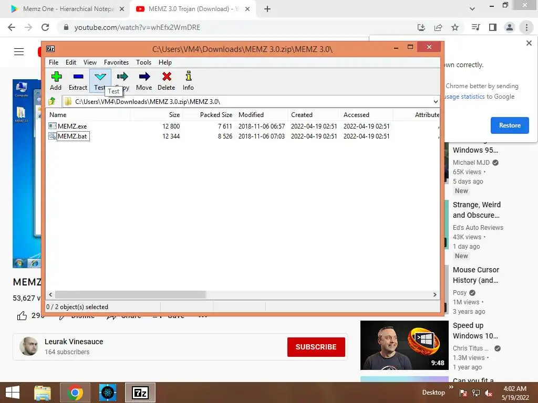Sort by the Accessed column header

pyautogui.click(x=366, y=115)
